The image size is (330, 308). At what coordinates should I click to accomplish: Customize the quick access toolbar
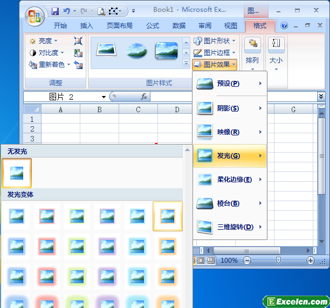[x=133, y=11]
